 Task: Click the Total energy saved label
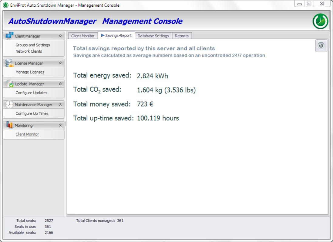pos(103,75)
